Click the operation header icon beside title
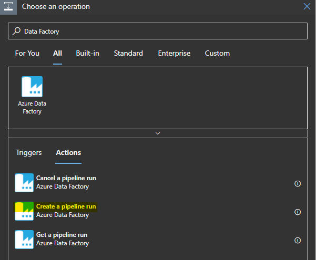 click(8, 7)
